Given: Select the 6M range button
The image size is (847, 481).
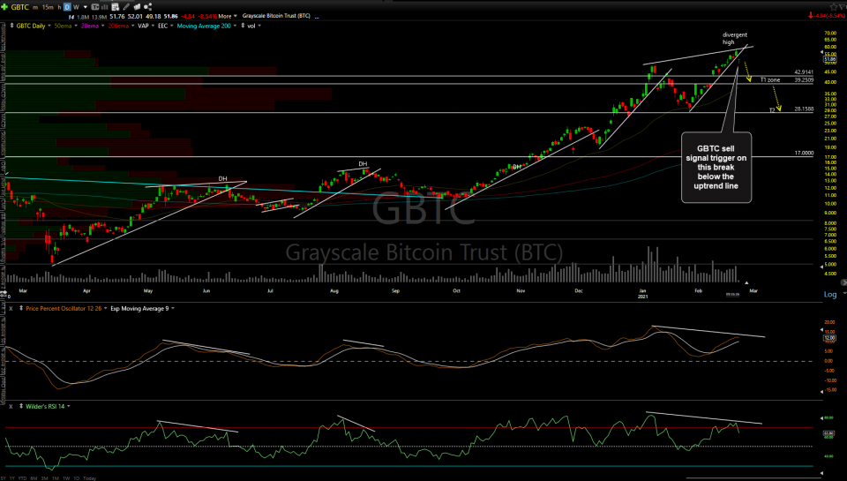Looking at the screenshot, I should [x=34, y=477].
